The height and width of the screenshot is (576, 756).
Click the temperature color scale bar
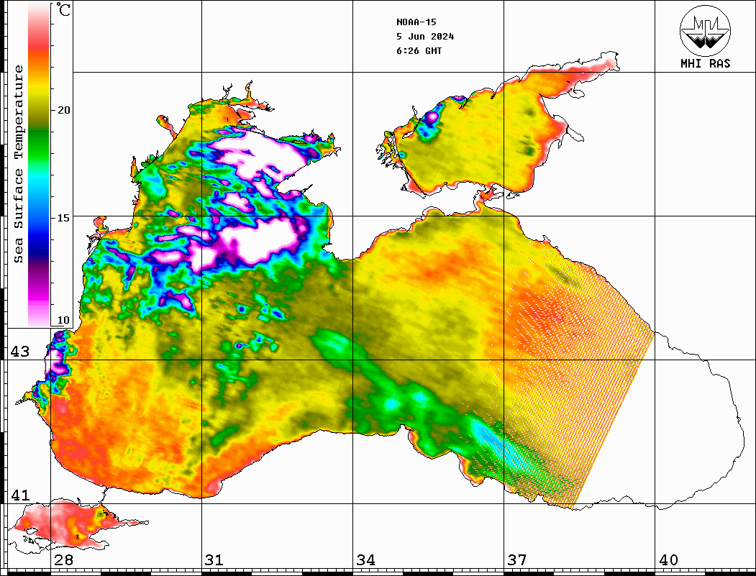pyautogui.click(x=39, y=165)
